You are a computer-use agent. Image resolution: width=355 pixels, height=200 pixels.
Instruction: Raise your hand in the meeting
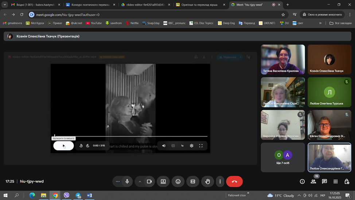click(x=207, y=181)
